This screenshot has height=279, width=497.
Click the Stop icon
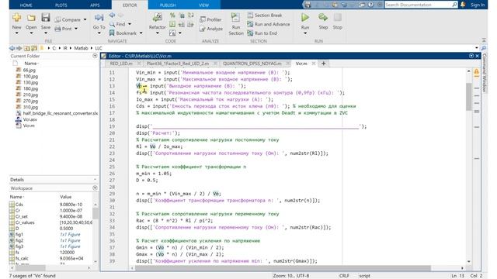(338, 17)
